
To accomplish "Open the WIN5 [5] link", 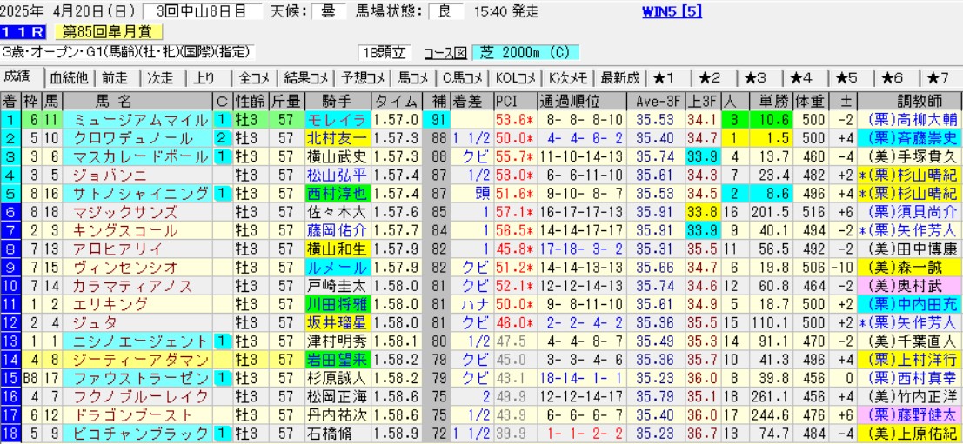I will click(672, 11).
